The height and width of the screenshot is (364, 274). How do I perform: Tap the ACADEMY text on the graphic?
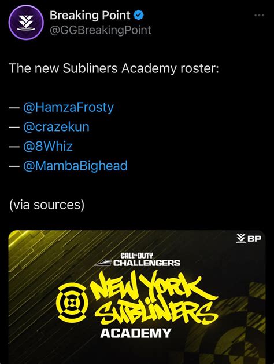[x=136, y=333]
